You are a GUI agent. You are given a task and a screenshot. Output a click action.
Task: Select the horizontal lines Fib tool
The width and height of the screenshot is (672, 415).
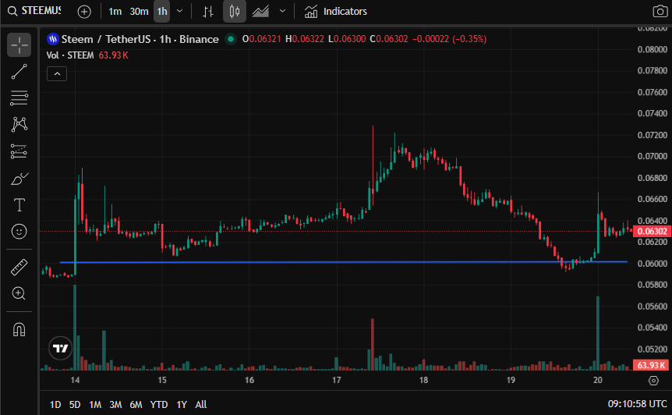19,98
